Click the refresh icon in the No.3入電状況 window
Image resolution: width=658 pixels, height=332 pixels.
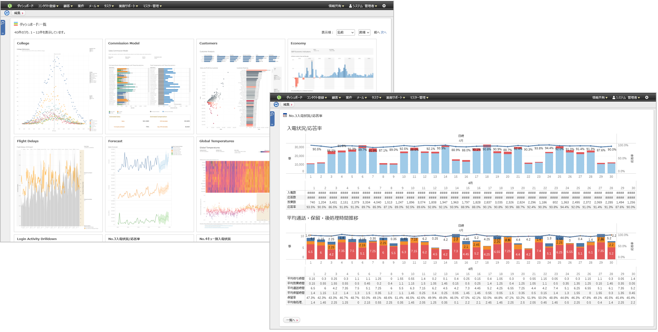tap(276, 104)
